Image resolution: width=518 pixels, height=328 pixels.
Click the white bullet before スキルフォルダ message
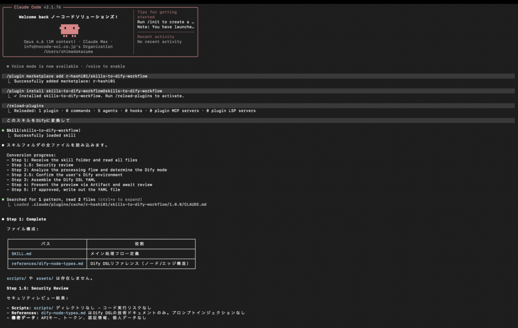click(3, 145)
